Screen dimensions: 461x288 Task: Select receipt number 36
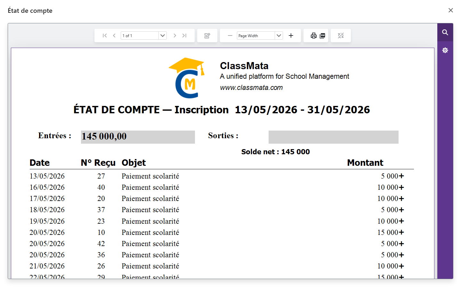tap(101, 255)
